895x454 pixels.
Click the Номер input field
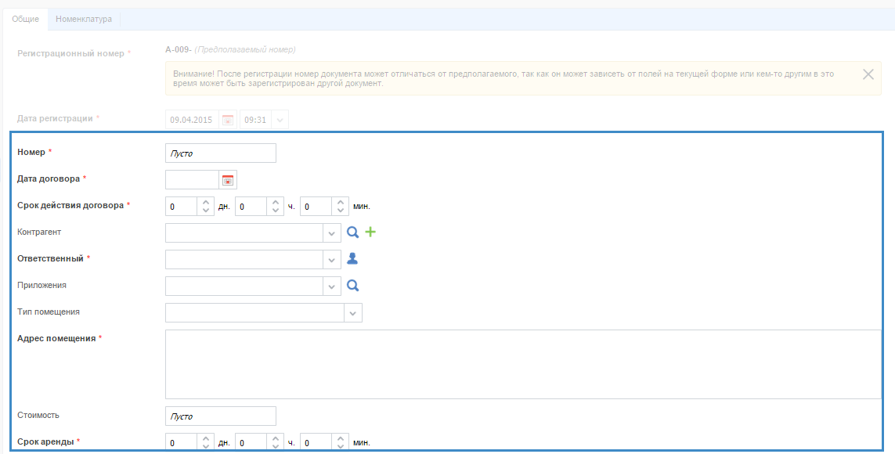click(221, 153)
